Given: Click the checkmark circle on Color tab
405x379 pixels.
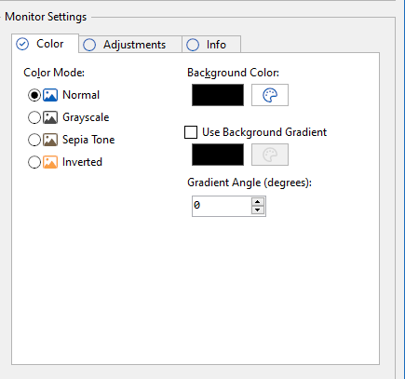Looking at the screenshot, I should [22, 44].
